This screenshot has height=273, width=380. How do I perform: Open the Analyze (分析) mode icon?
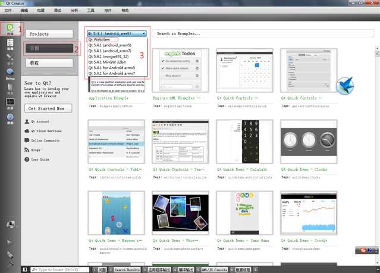[10, 104]
